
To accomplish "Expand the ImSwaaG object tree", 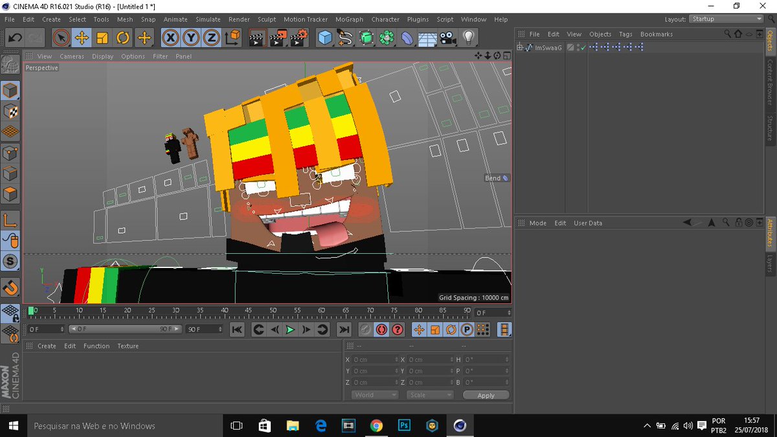I will 520,47.
